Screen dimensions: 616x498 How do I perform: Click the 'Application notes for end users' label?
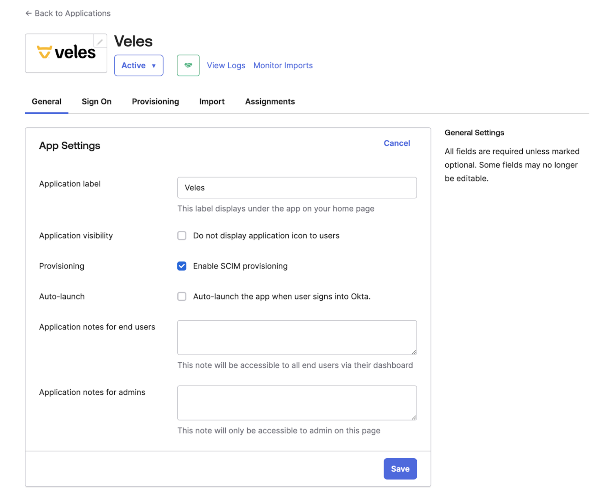(97, 327)
